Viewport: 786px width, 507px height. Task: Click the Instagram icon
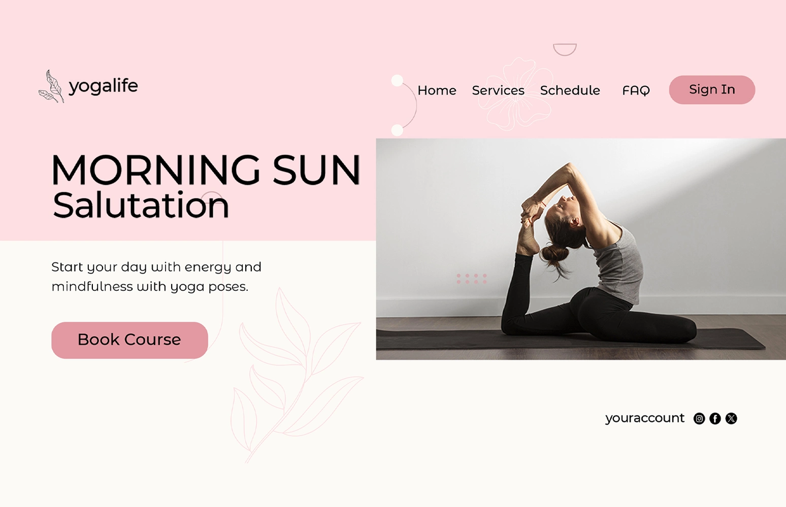[699, 418]
